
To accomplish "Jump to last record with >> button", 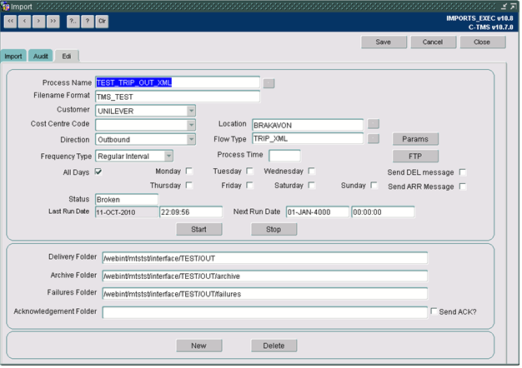I will coord(53,22).
